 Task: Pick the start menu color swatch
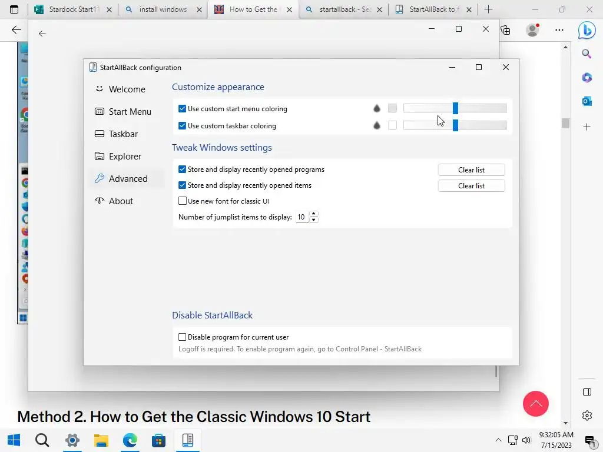(392, 108)
